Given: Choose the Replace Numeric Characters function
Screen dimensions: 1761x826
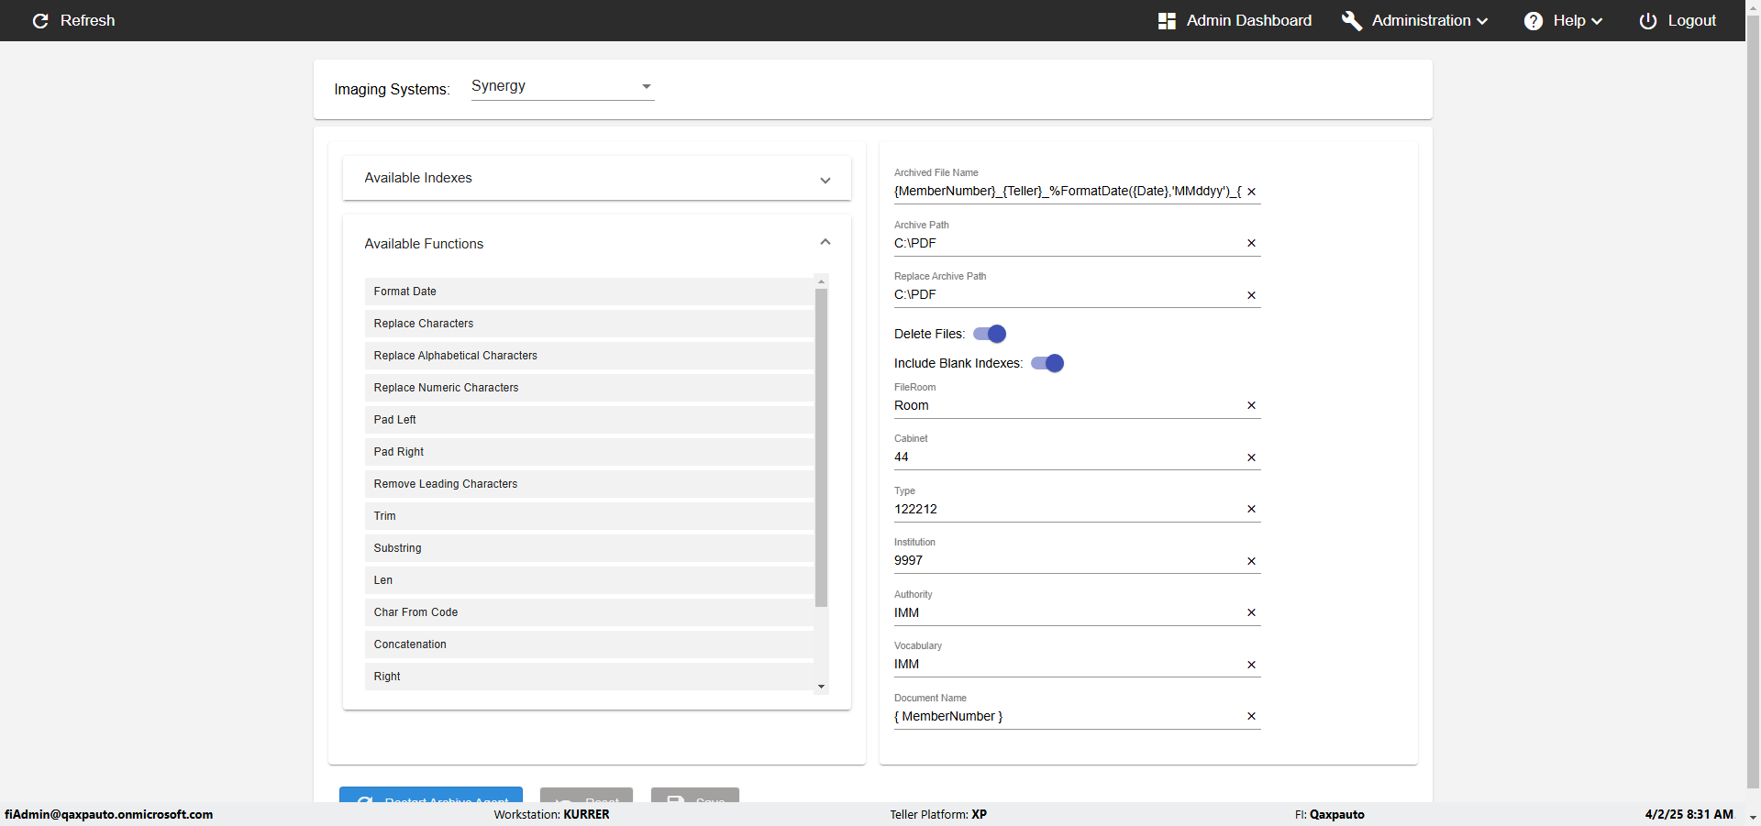Looking at the screenshot, I should [x=446, y=388].
